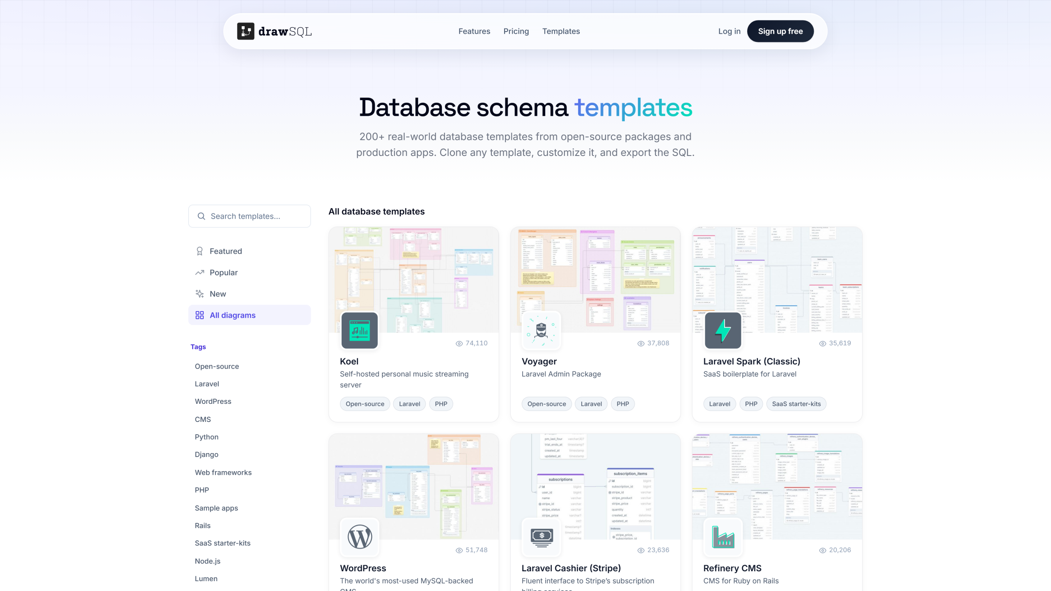Open the Laravel Cashier dollar bill icon
The image size is (1051, 591).
[541, 537]
